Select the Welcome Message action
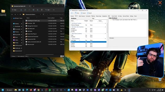This screenshot has width=165, height=92. (88, 25)
